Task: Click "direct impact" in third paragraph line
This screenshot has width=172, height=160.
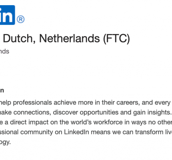Action: click(29, 122)
